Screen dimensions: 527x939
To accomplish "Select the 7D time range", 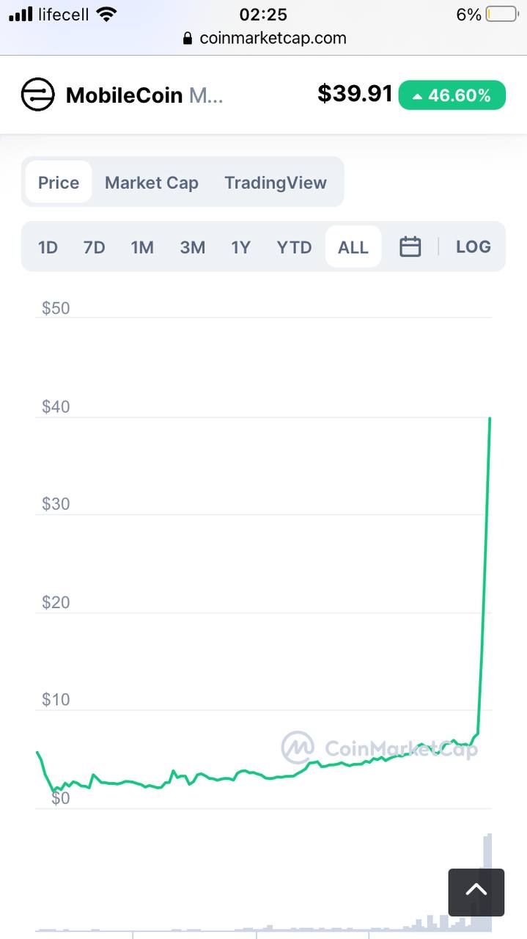I will pos(94,247).
